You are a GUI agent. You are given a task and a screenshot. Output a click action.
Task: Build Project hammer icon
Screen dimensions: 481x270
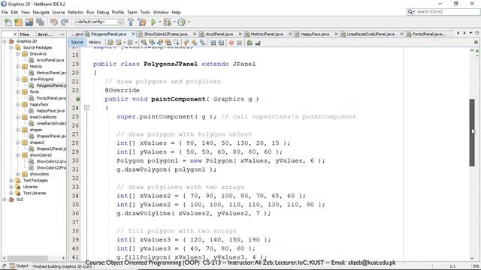(131, 22)
